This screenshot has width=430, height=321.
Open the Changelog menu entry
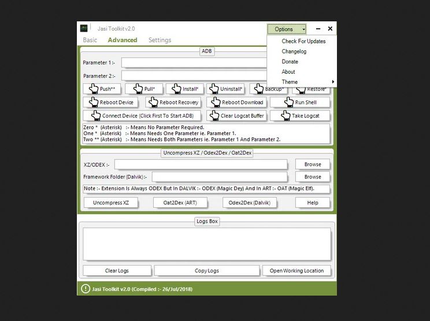point(302,51)
